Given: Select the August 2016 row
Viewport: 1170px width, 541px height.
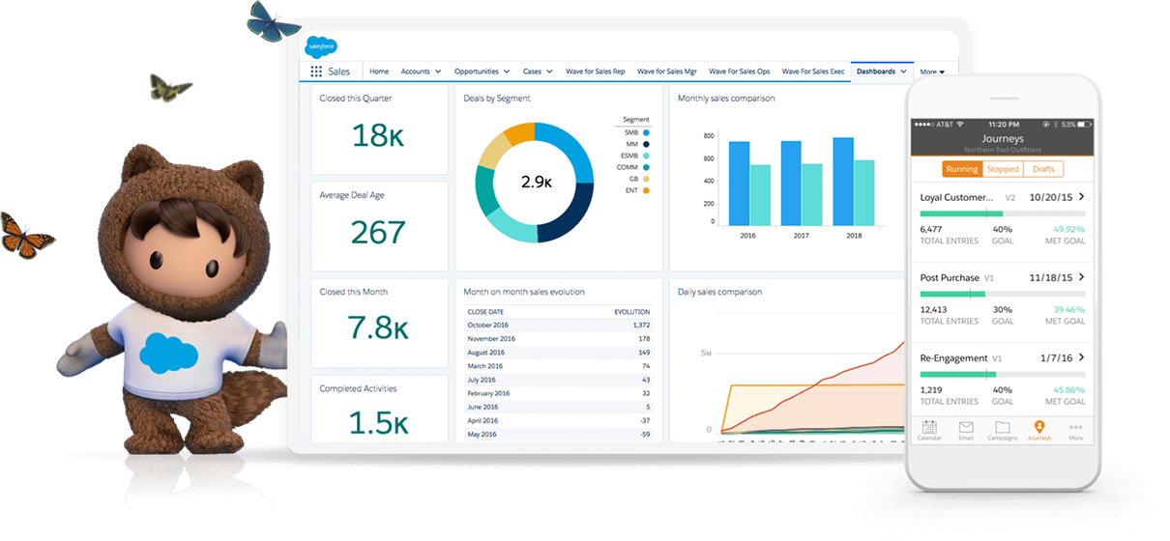Looking at the screenshot, I should pos(559,353).
